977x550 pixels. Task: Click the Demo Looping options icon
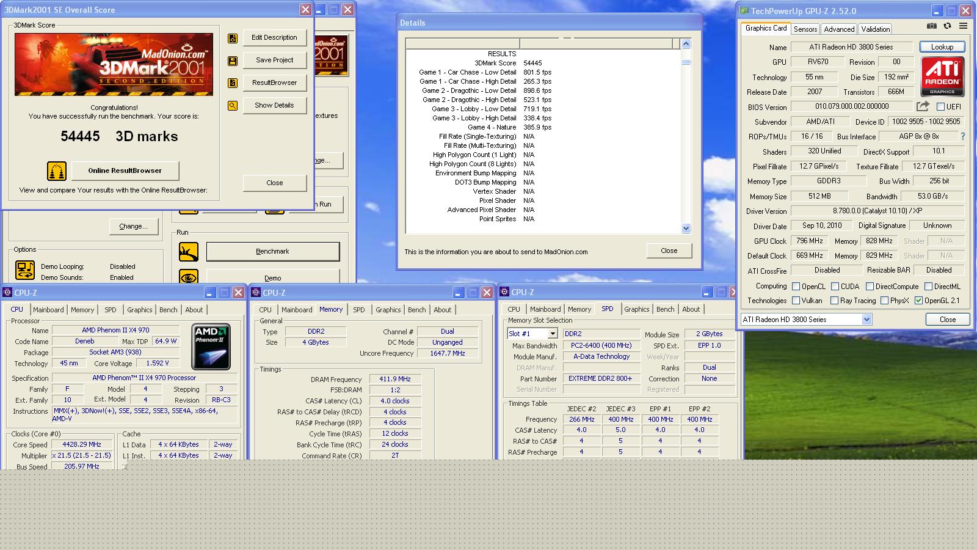25,270
